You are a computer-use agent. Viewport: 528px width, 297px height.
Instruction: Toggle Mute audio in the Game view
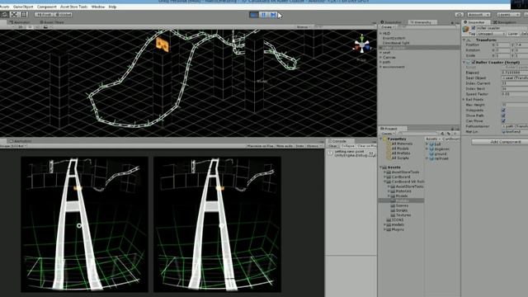point(285,146)
